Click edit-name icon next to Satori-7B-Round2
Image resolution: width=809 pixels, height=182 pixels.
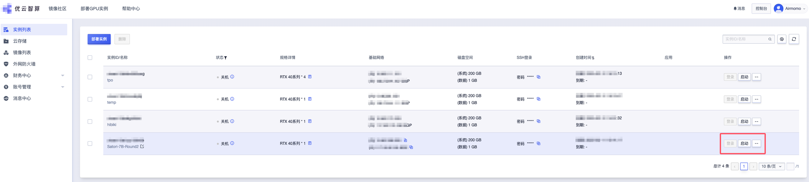pos(142,147)
